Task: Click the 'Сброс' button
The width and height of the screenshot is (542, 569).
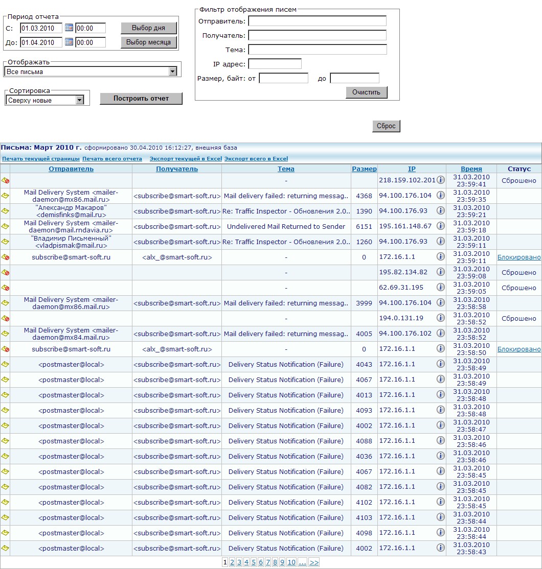Action: [x=386, y=126]
